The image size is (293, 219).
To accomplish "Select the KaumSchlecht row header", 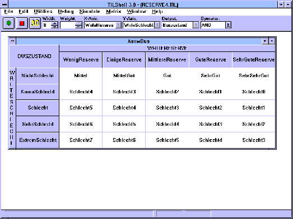I will pos(38,92).
